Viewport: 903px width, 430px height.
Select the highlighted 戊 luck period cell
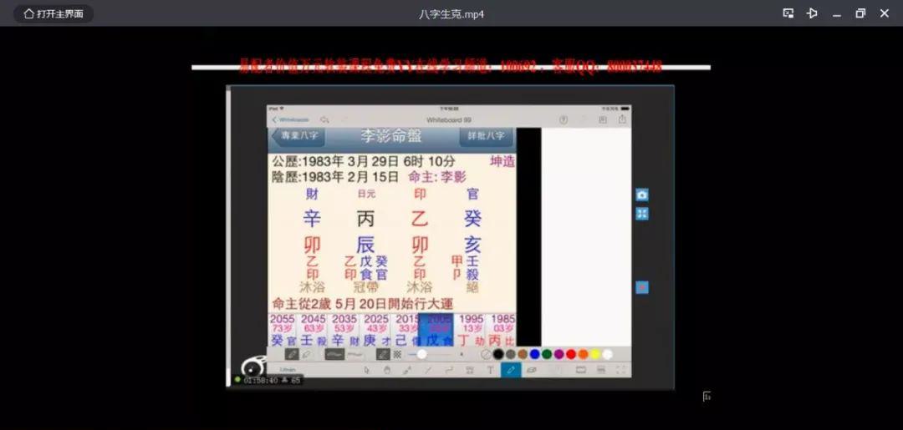click(437, 330)
